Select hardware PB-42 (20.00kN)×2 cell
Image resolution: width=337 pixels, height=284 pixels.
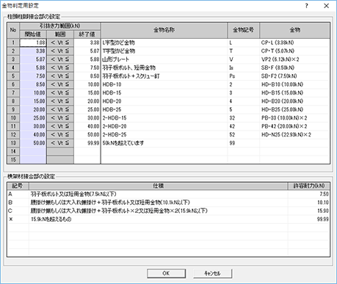(294, 126)
